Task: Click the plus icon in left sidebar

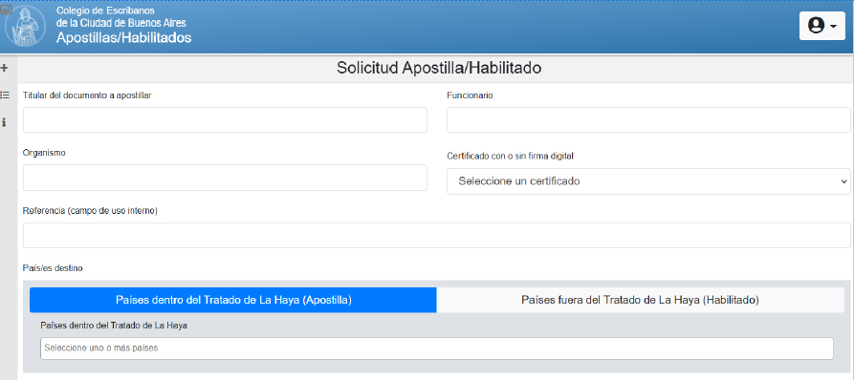Action: [5, 68]
